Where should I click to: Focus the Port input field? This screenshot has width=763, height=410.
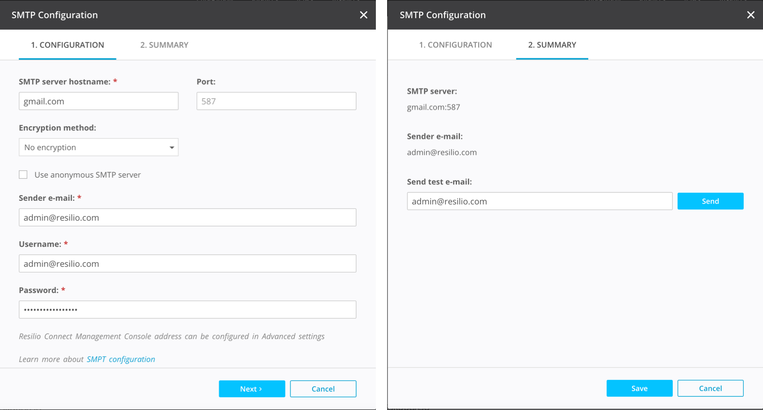coord(276,101)
